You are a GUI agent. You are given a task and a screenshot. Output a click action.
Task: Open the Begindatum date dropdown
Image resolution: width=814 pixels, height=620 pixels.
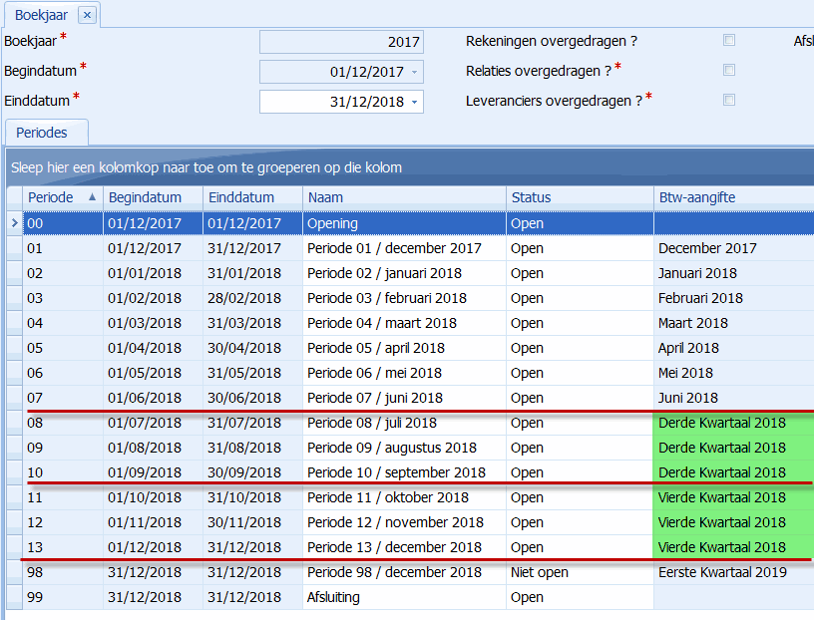point(414,72)
